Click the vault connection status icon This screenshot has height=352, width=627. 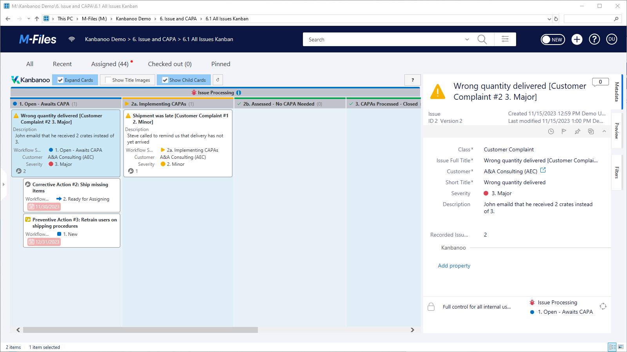click(x=72, y=39)
